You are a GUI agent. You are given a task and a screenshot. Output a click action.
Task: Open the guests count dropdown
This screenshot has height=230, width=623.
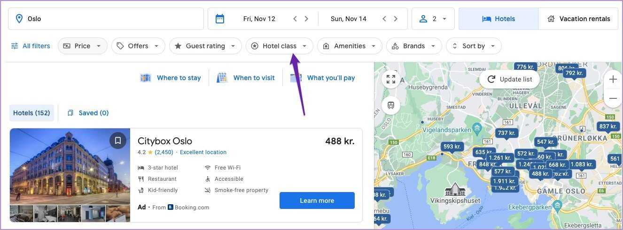click(433, 19)
